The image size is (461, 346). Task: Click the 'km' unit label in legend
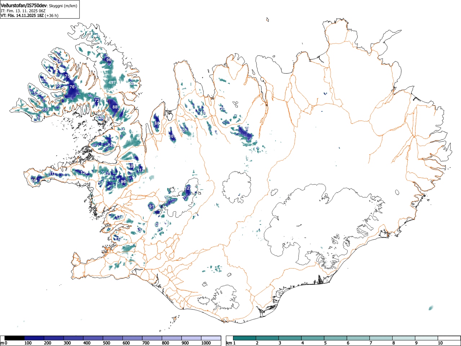(229, 343)
